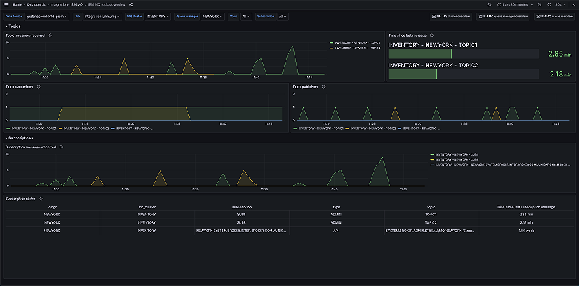Open IBM MQ cluster overview link
Screen dimensions: 579x286
click(x=450, y=17)
